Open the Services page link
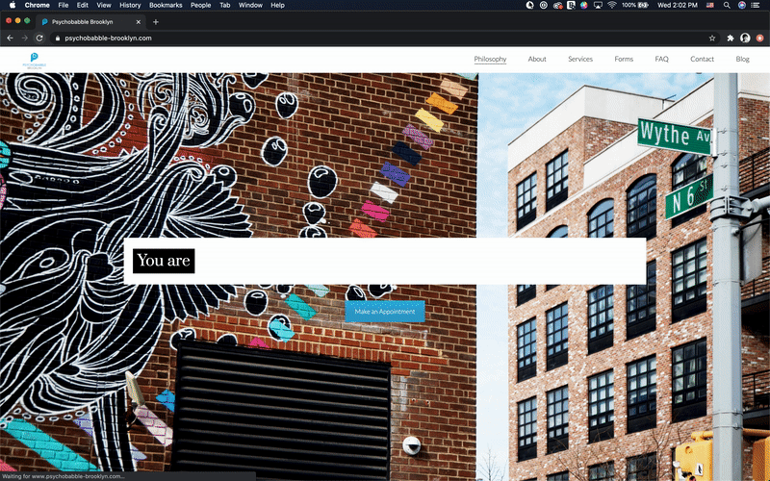Viewport: 770px width, 481px height. pos(580,59)
